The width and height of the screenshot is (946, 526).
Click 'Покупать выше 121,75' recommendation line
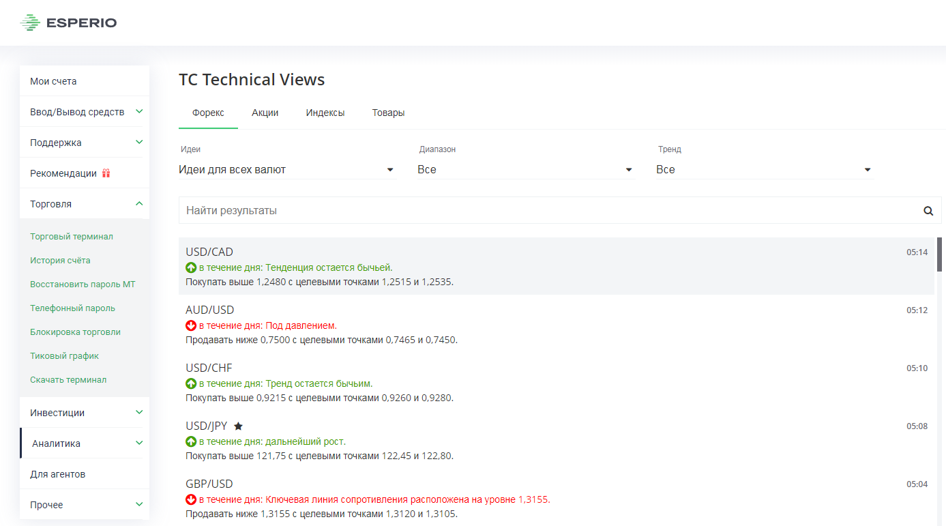tap(319, 456)
